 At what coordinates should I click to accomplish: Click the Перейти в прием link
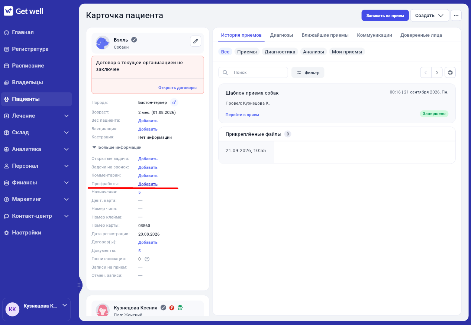tap(242, 115)
